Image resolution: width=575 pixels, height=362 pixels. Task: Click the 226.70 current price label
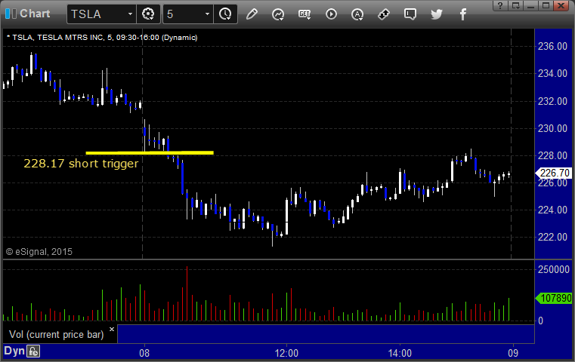coord(554,173)
